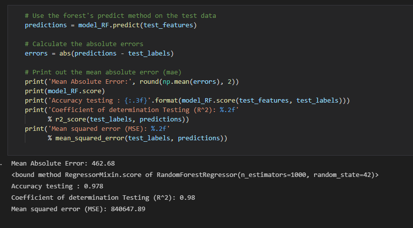Click output 'Accuracy testing : 0.978'
The width and height of the screenshot is (413, 228).
coord(57,186)
